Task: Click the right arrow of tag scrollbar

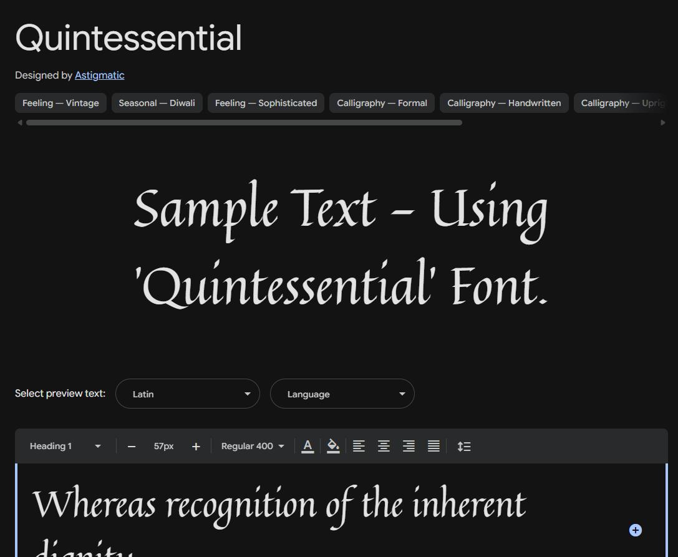Action: (x=663, y=123)
